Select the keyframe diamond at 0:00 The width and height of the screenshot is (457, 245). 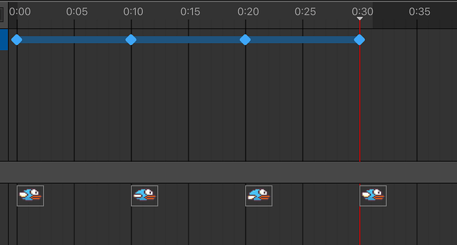pos(17,40)
